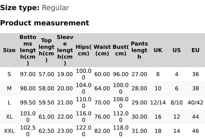This screenshot has width=205, height=138.
Task: Click the XL size row label
Action: click(9, 117)
